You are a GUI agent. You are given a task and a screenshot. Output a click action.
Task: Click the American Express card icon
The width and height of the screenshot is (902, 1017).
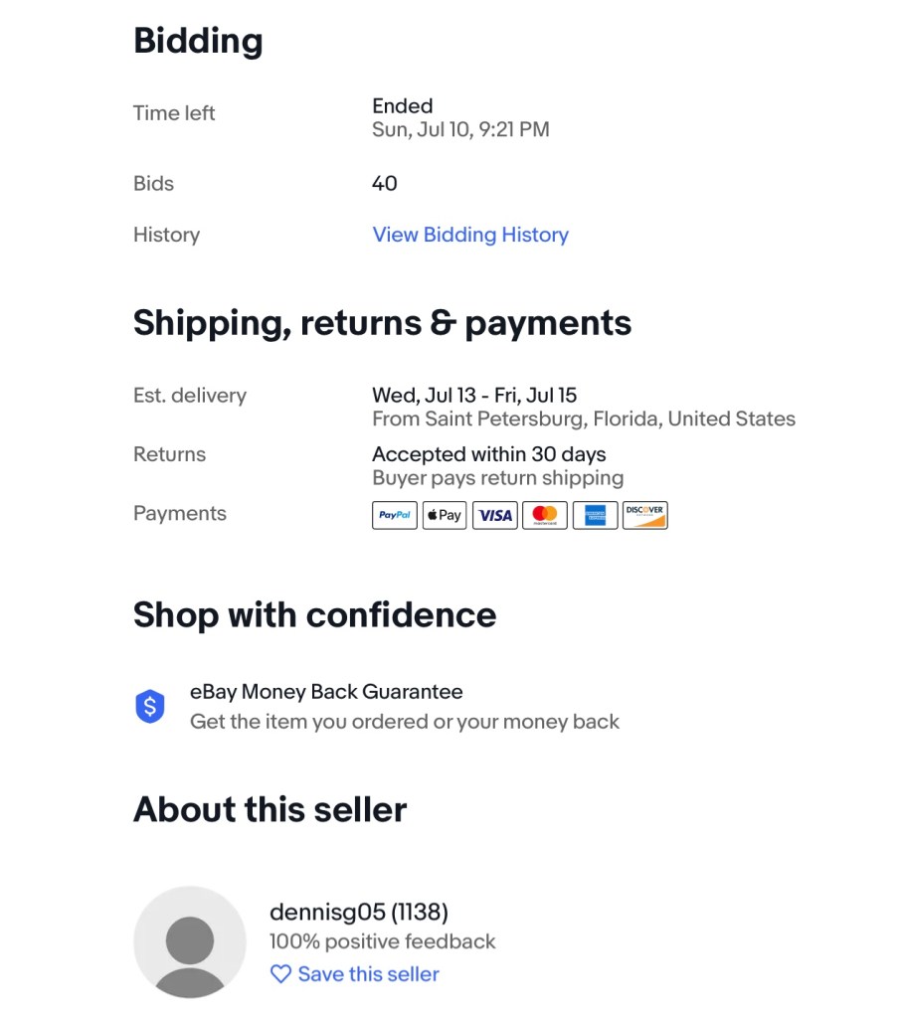595,515
